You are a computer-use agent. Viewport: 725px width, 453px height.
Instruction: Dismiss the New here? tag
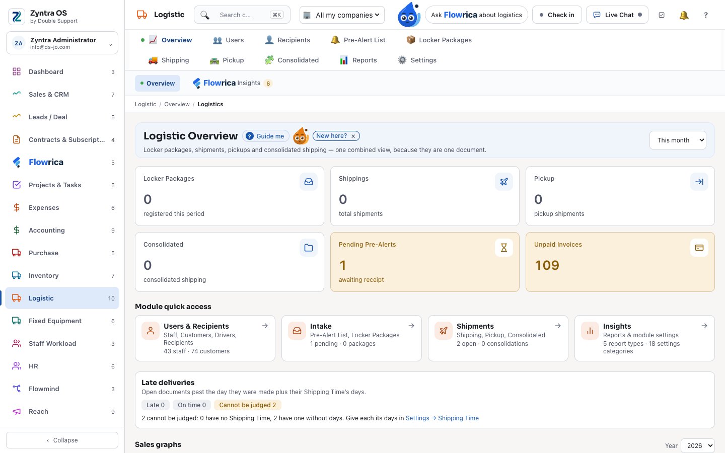(353, 136)
